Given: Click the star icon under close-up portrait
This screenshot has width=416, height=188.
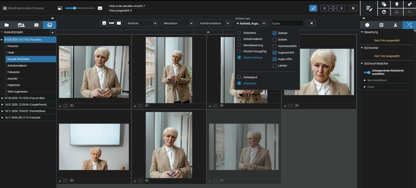Looking at the screenshot, I should click(x=285, y=106).
